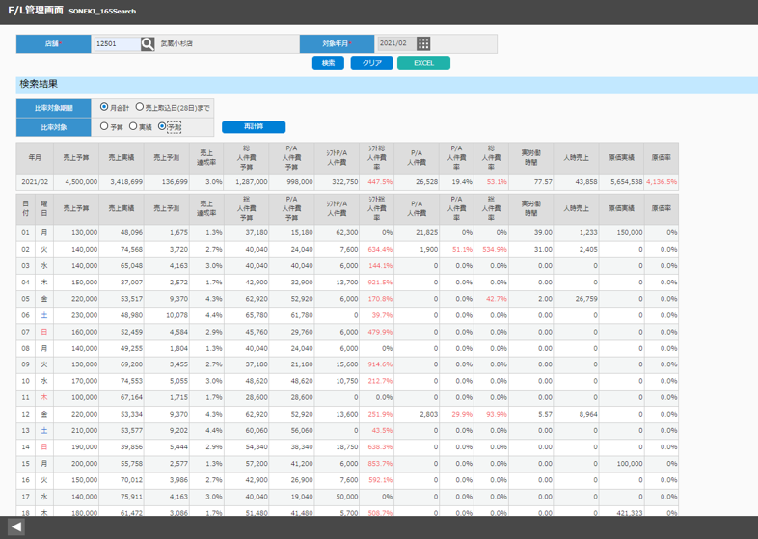Select the day 06 Saturday row
The width and height of the screenshot is (758, 539).
pos(347,315)
